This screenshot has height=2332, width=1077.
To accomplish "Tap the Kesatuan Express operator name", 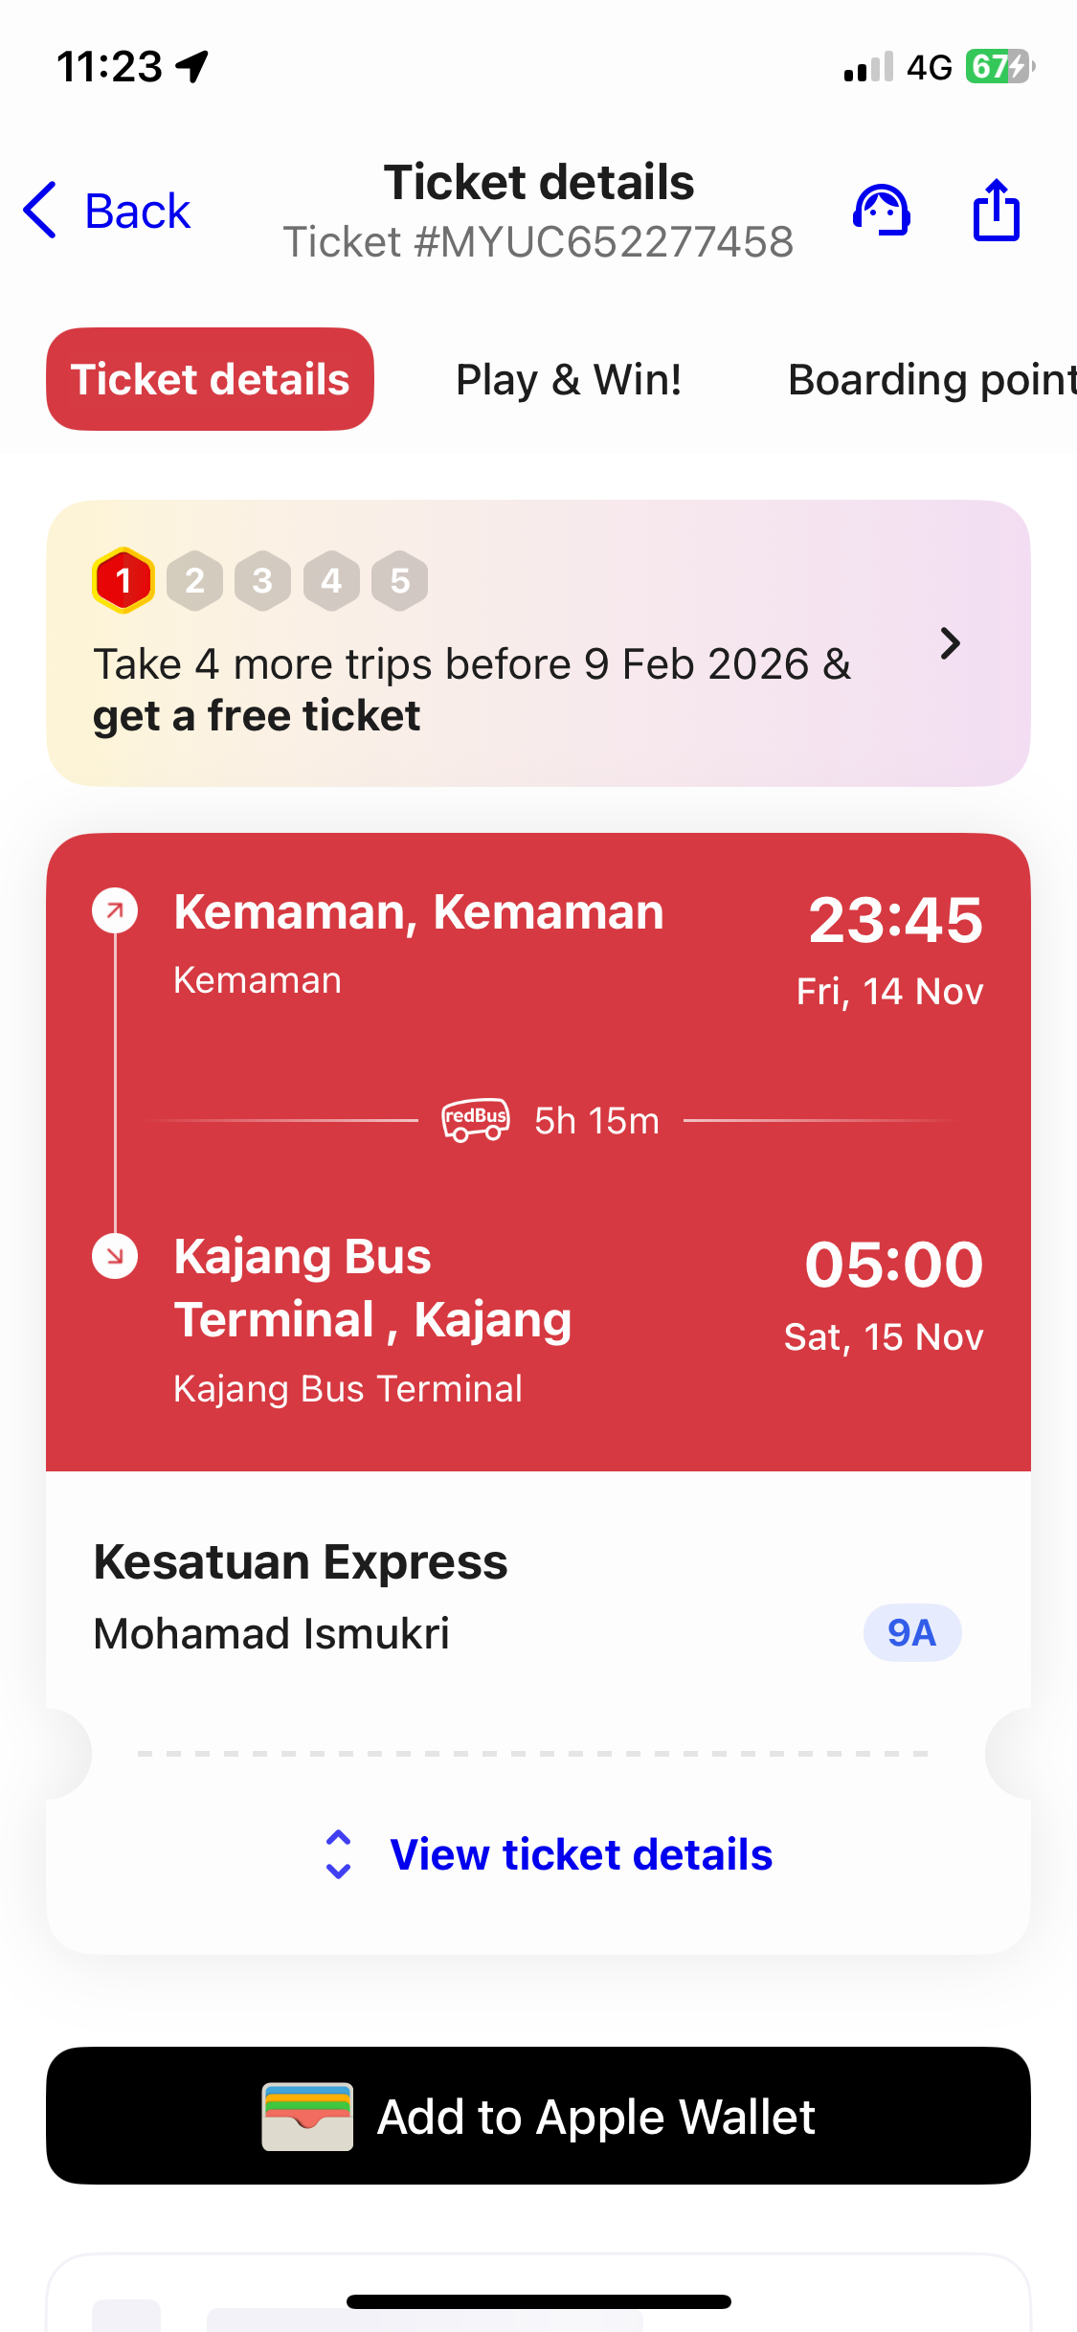I will click(301, 1562).
